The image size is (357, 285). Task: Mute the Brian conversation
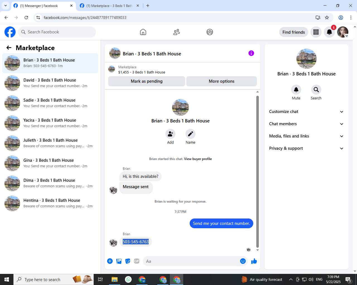coord(296,90)
